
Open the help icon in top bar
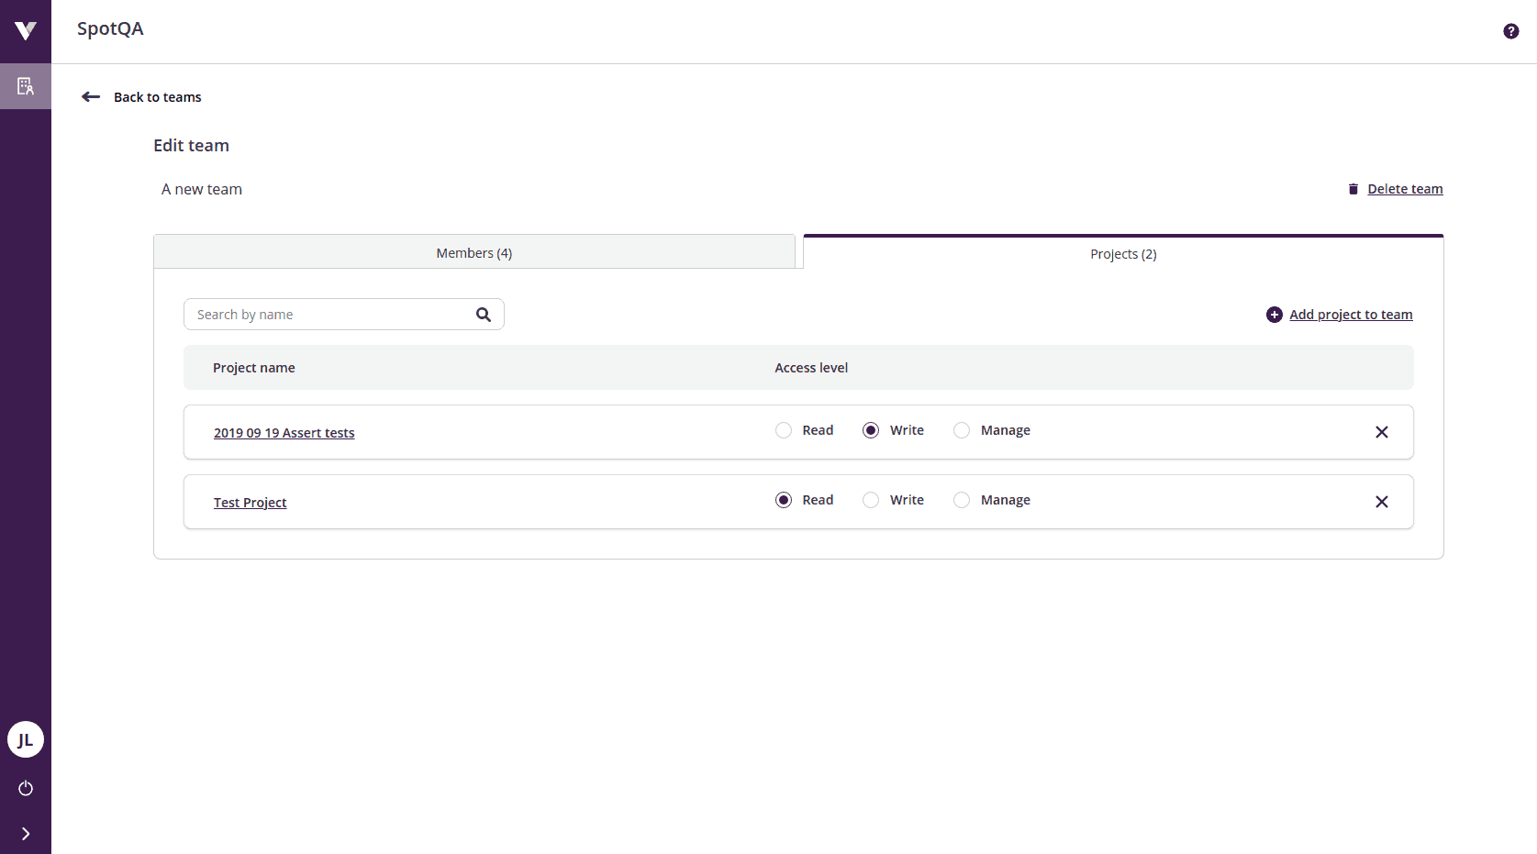pyautogui.click(x=1509, y=30)
